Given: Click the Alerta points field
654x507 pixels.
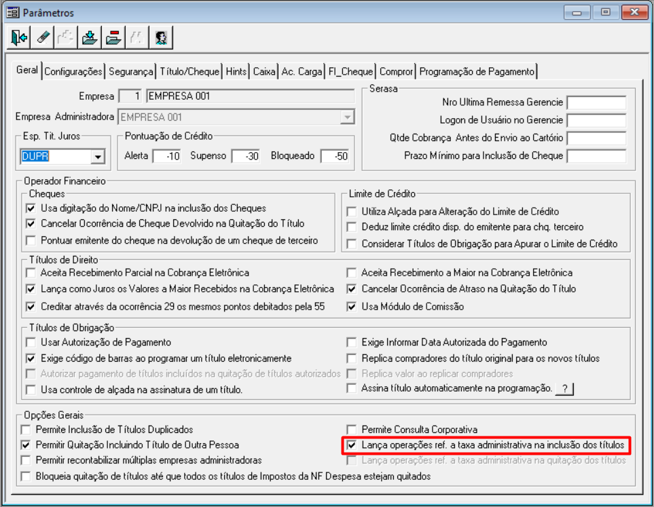Looking at the screenshot, I should [x=167, y=156].
